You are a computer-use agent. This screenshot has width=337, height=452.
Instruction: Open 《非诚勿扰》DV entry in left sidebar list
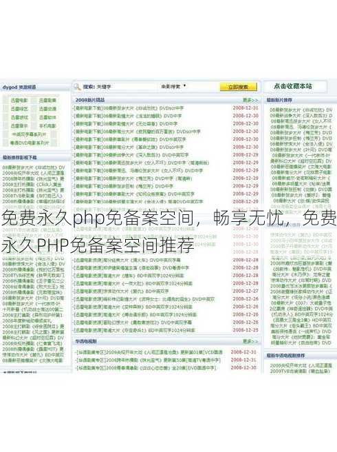coord(34,167)
